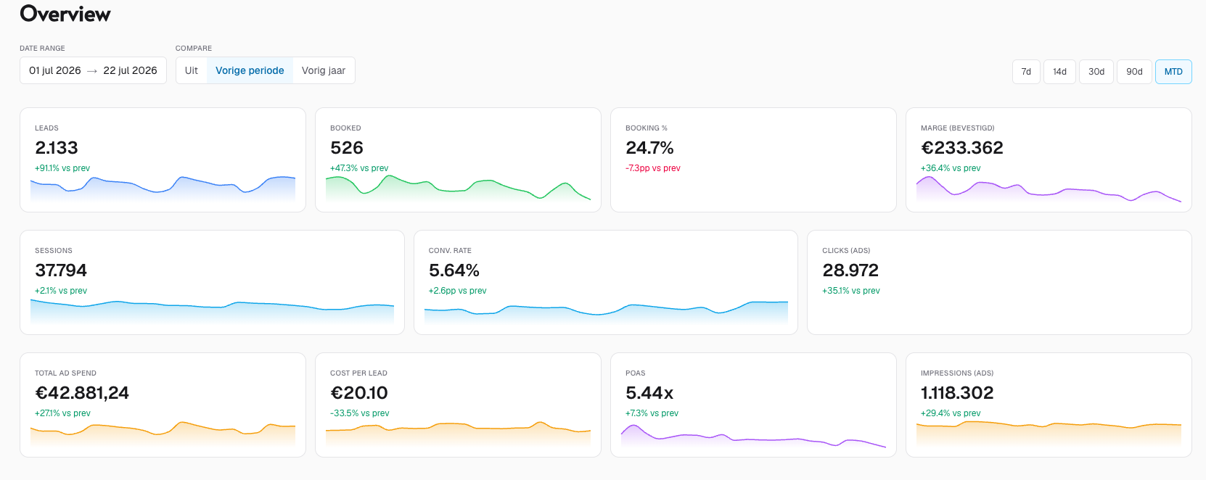Click the +91.1% vs prev indicator
The image size is (1206, 480).
point(62,168)
